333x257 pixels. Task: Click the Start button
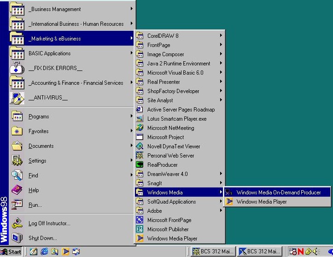coord(11,251)
